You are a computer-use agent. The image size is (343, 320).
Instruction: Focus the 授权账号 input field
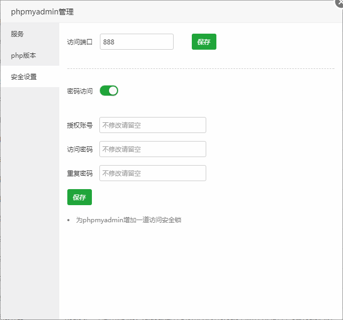pos(152,125)
